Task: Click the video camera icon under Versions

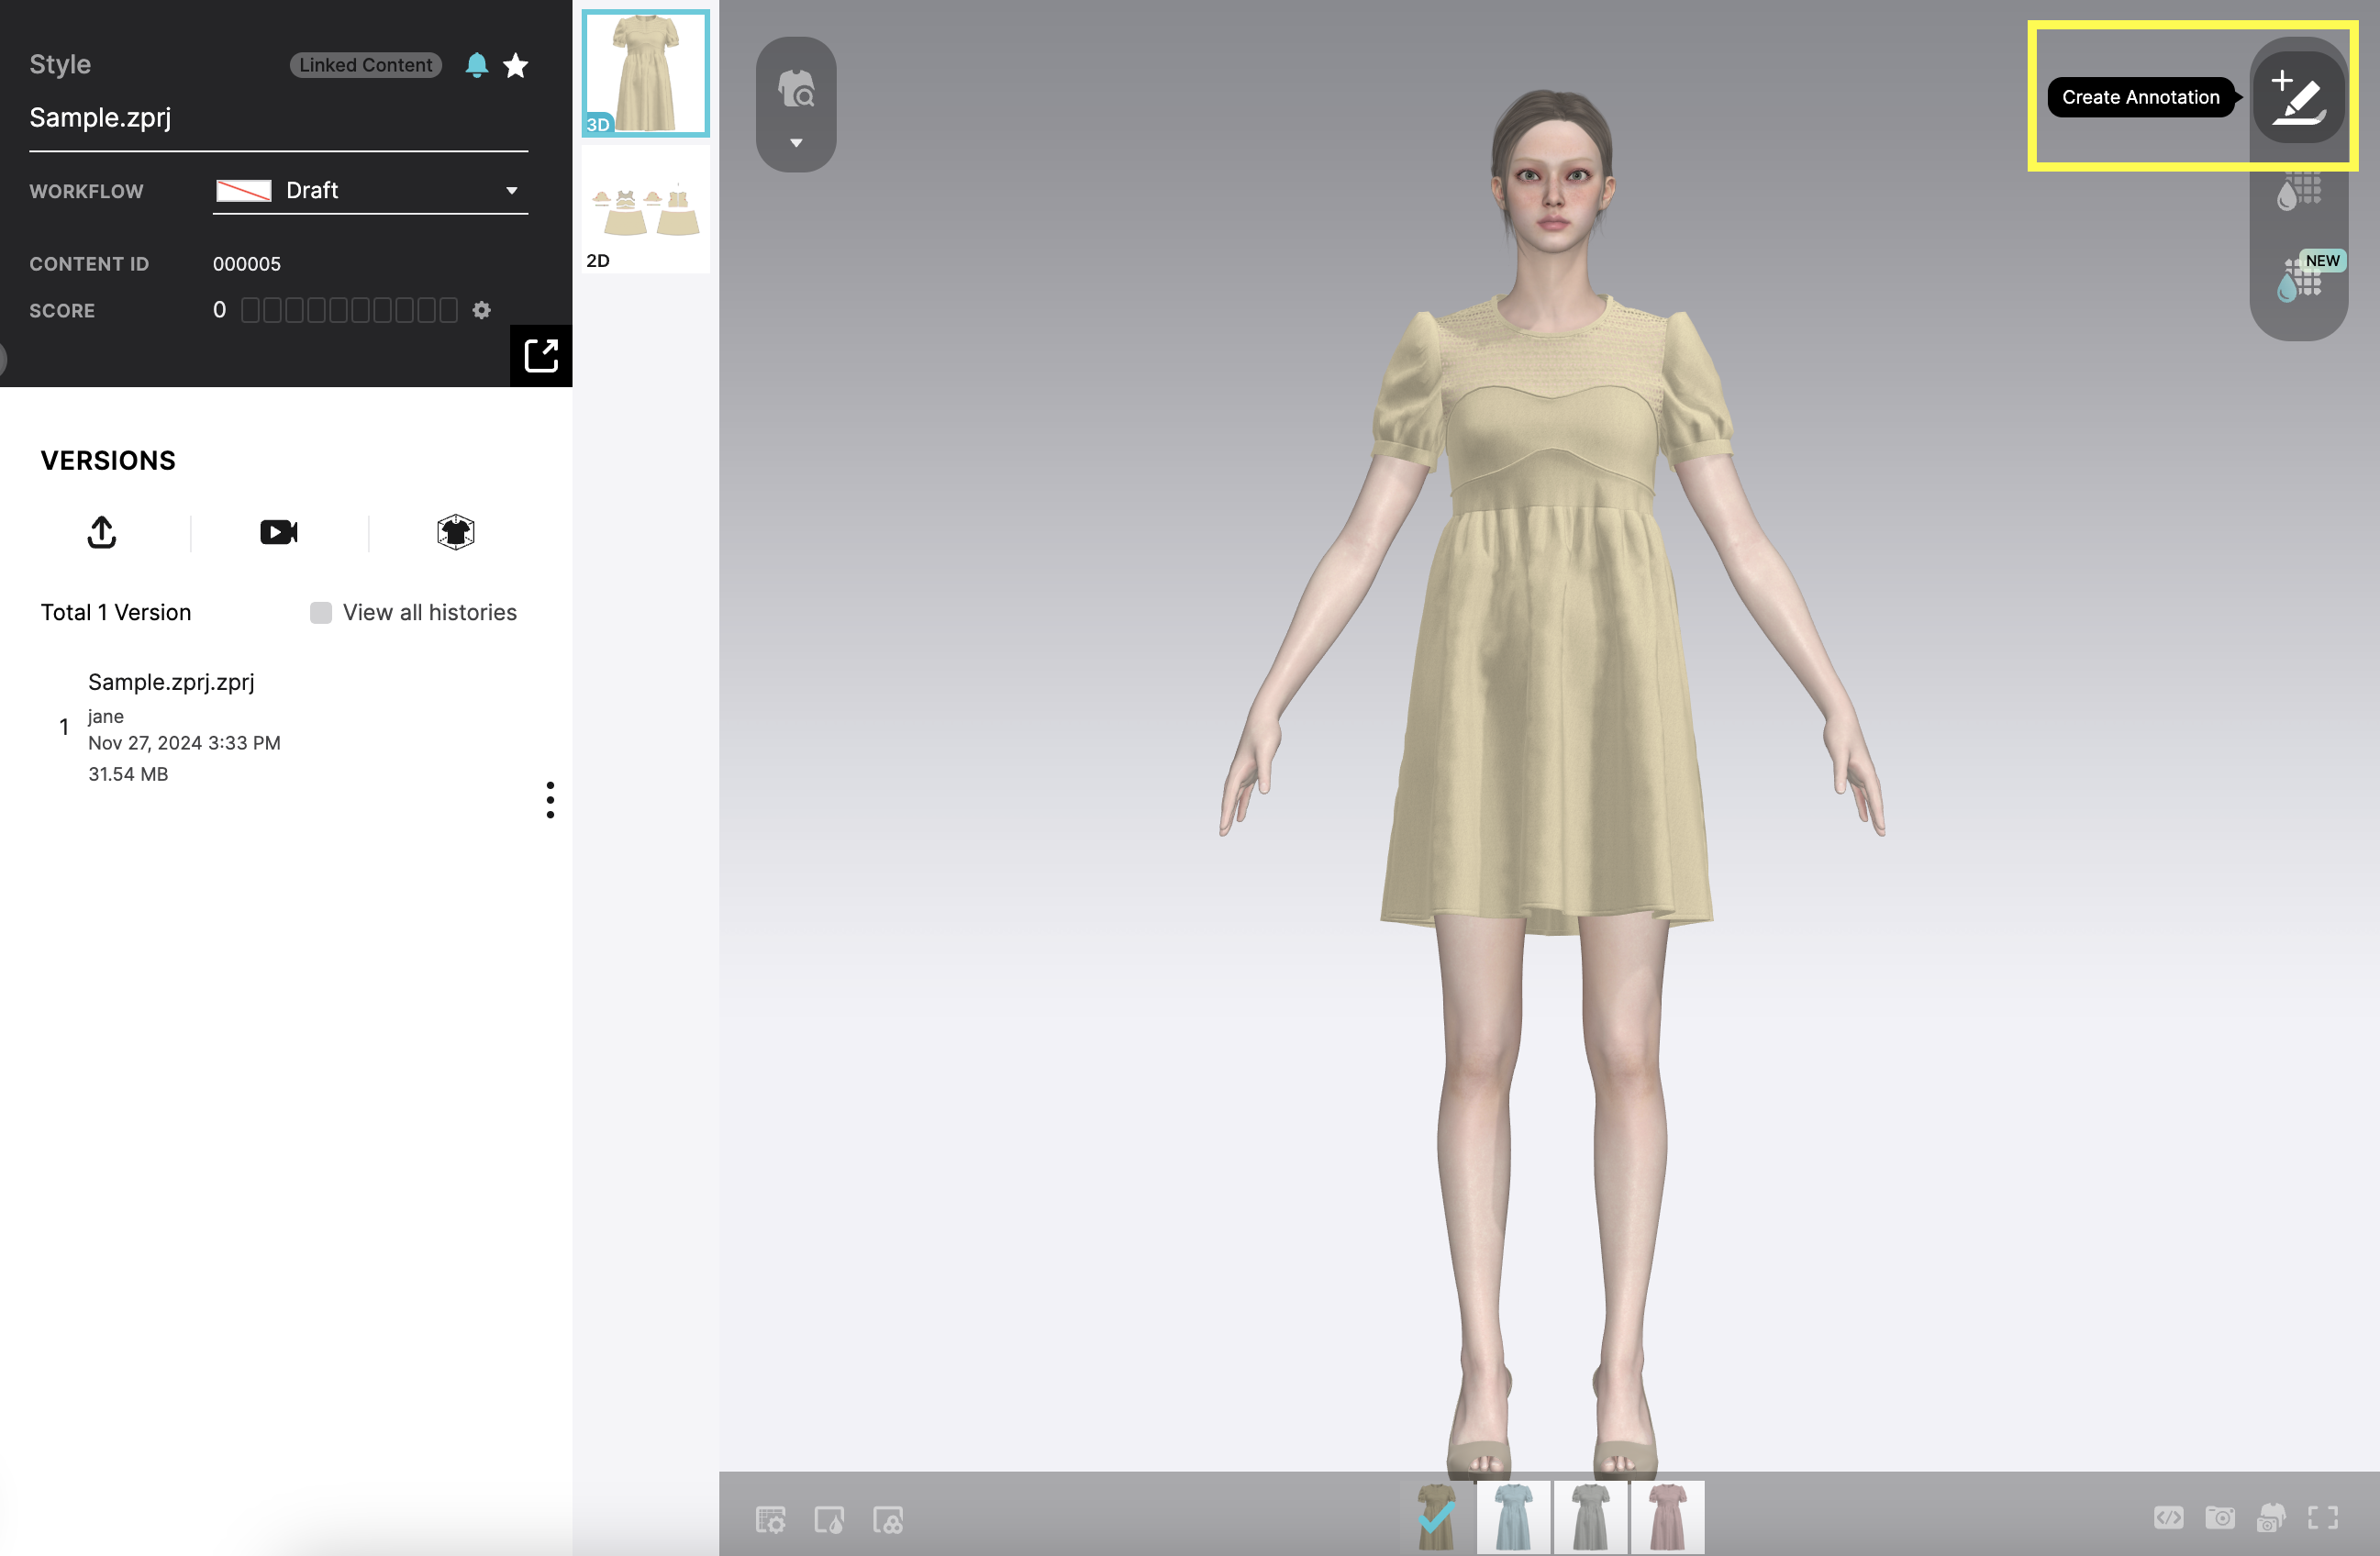Action: point(279,532)
